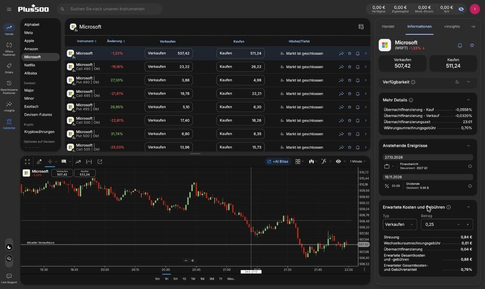Click the large Verkaufen 507,42 button in info panel
Viewport: 485px width, 289px height.
pos(402,63)
